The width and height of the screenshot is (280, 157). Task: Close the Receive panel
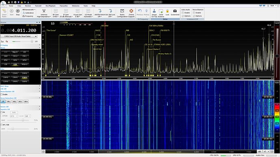39,22
